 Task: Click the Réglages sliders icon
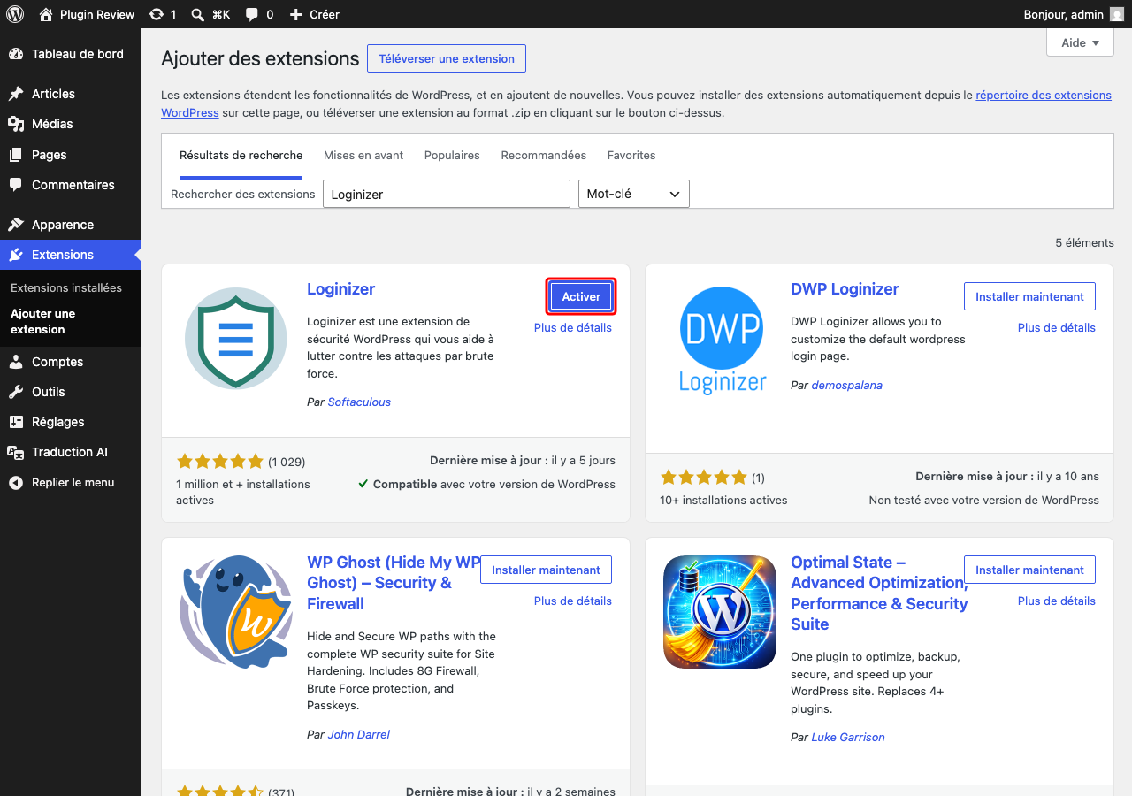pos(16,422)
